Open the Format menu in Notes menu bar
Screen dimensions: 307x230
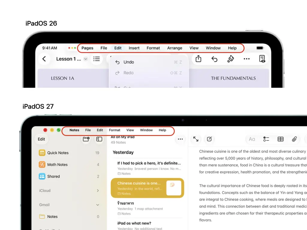tap(115, 130)
